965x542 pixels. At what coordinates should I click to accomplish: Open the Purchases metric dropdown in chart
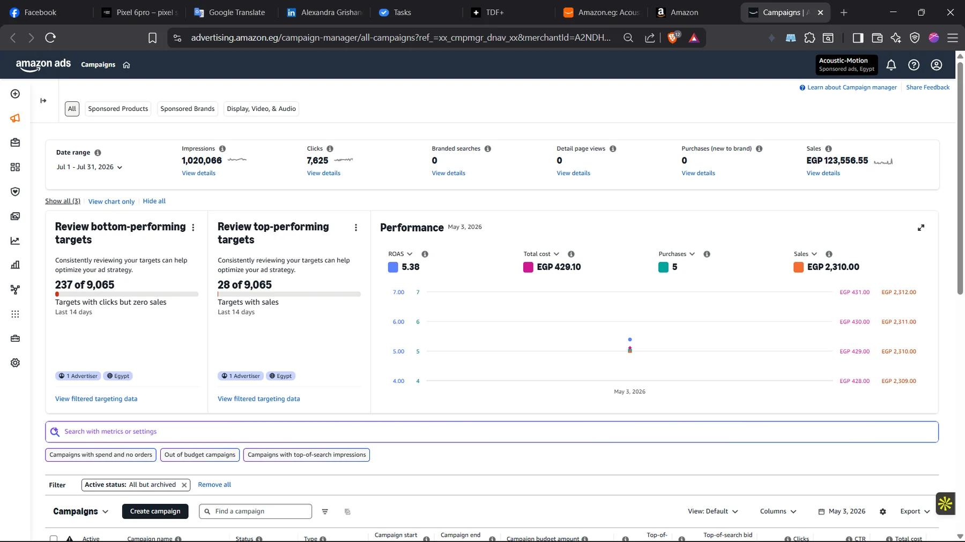pos(677,254)
